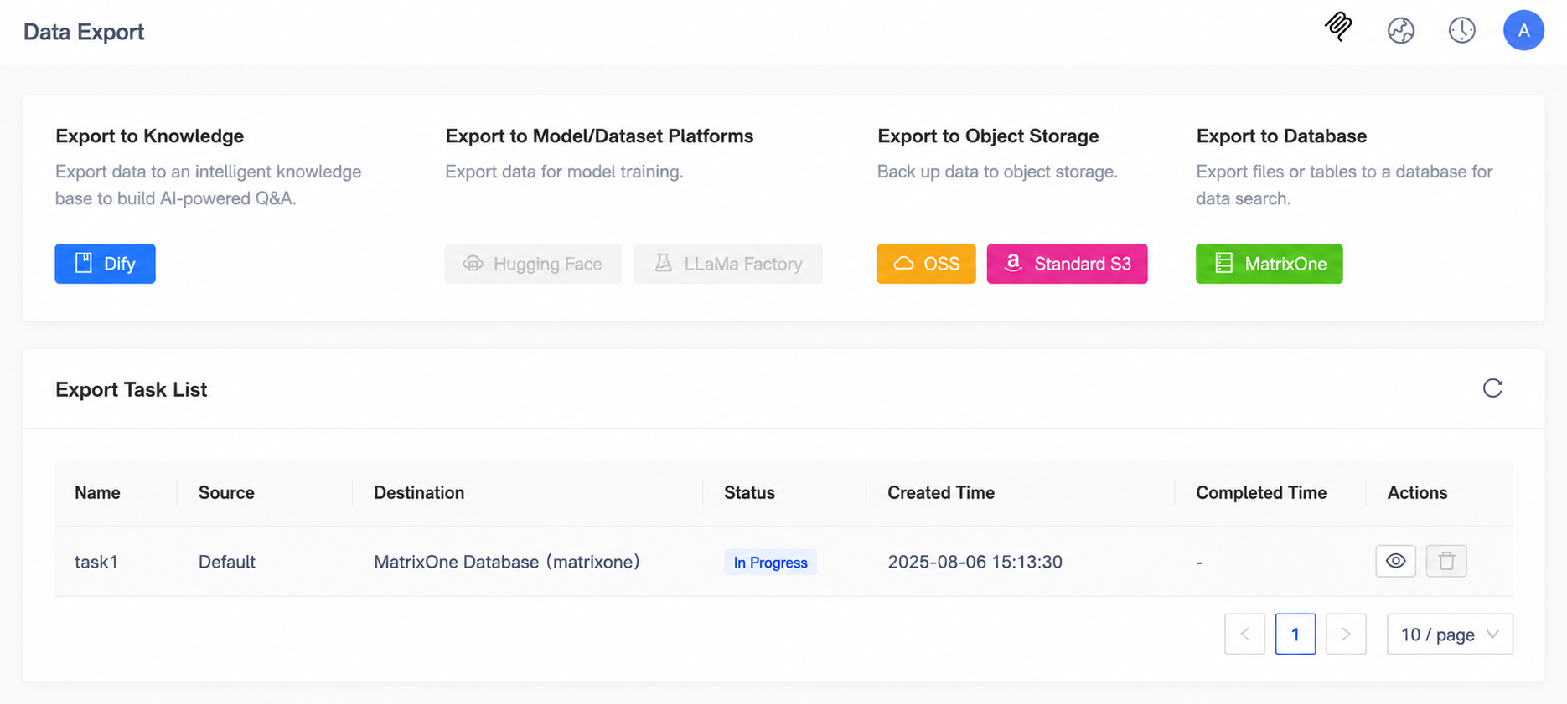Open the globe language icon in header
Image resolution: width=1567 pixels, height=704 pixels.
tap(1401, 31)
